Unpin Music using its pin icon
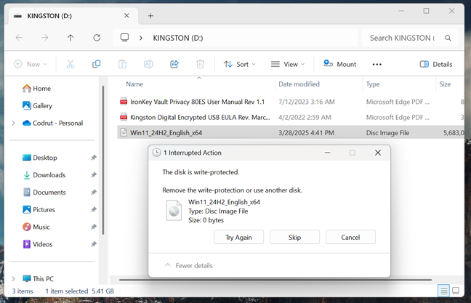Image resolution: width=471 pixels, height=303 pixels. (94, 227)
